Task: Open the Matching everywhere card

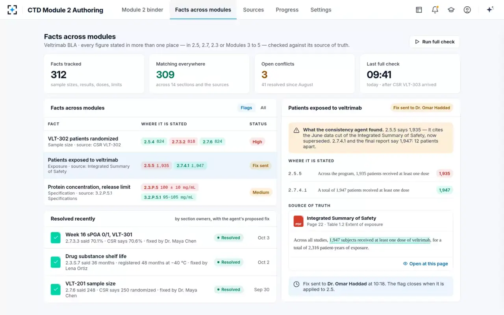Action: pos(199,74)
